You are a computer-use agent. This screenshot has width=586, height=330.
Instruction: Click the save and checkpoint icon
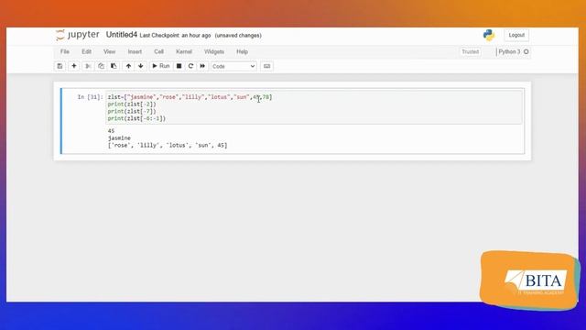click(60, 66)
